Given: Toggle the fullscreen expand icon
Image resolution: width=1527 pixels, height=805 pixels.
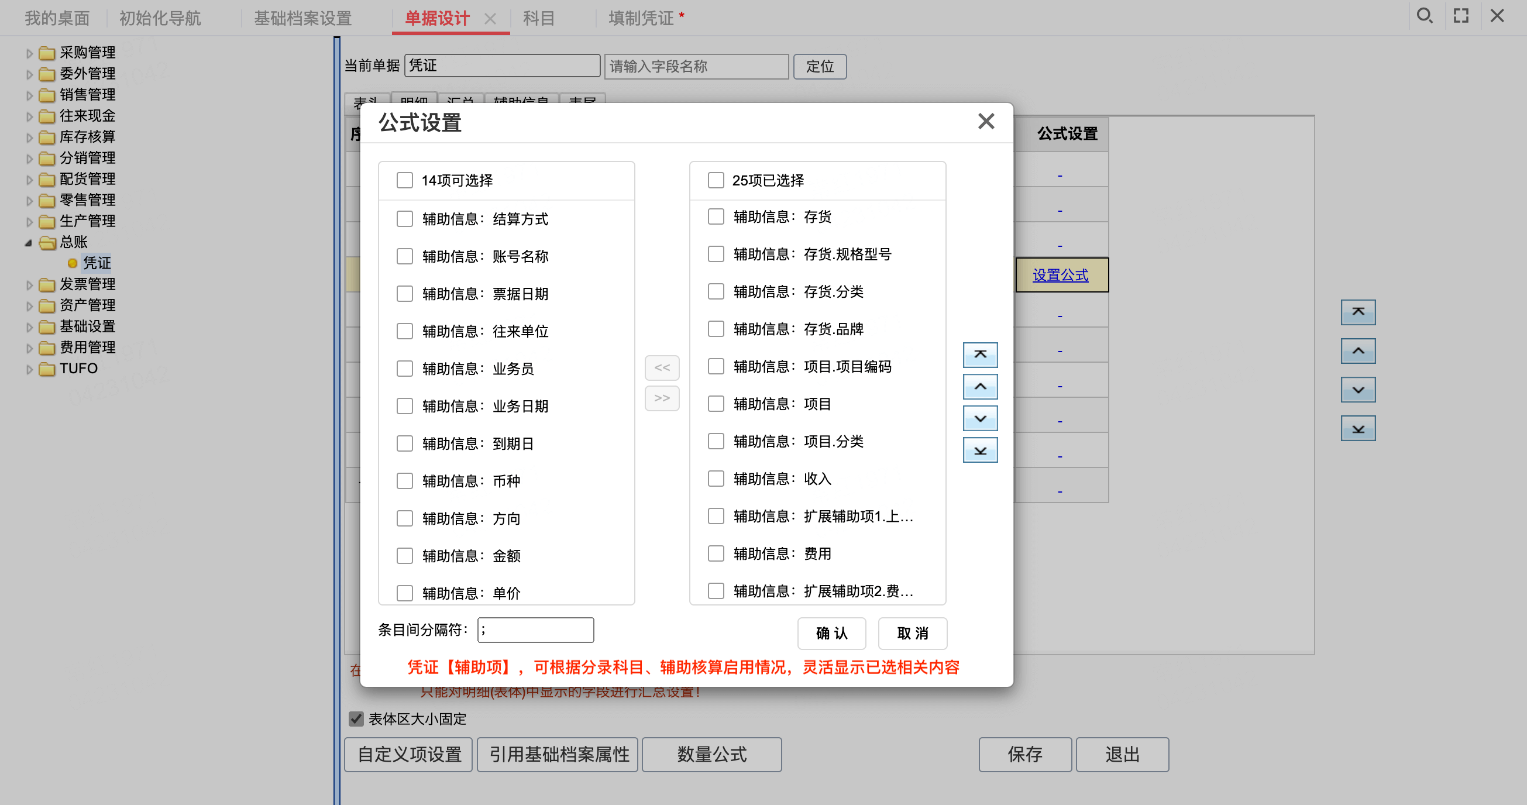Looking at the screenshot, I should [1461, 16].
